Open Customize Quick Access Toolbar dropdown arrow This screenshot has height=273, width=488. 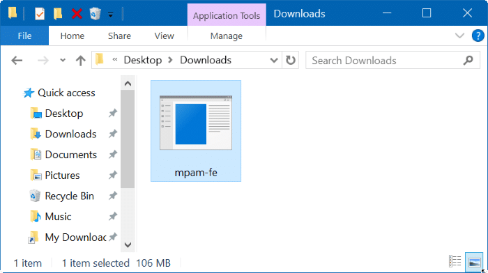point(110,15)
